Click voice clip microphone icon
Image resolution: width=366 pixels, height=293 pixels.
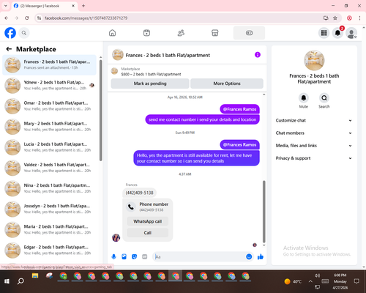coord(113,256)
